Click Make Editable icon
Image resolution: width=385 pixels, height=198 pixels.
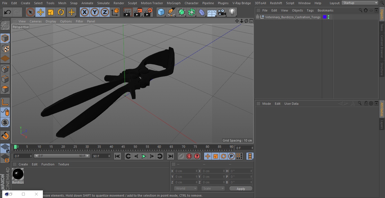pos(5,26)
